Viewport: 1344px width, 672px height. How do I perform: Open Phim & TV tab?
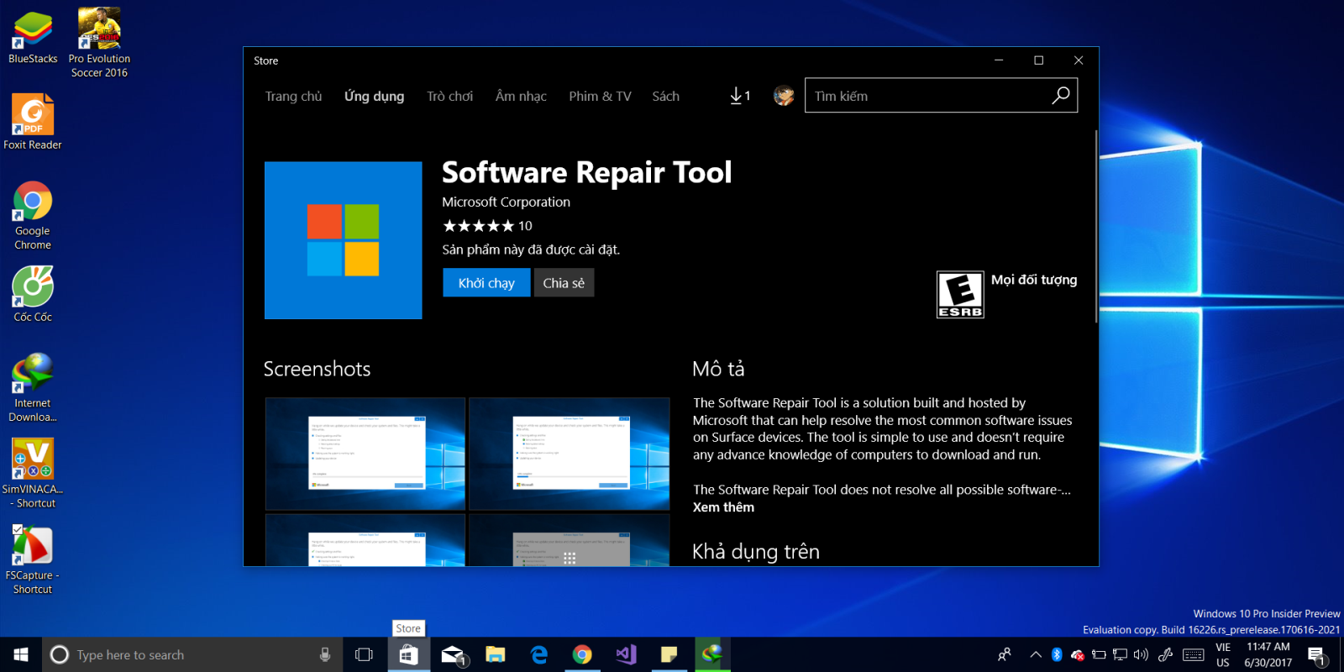pyautogui.click(x=600, y=96)
